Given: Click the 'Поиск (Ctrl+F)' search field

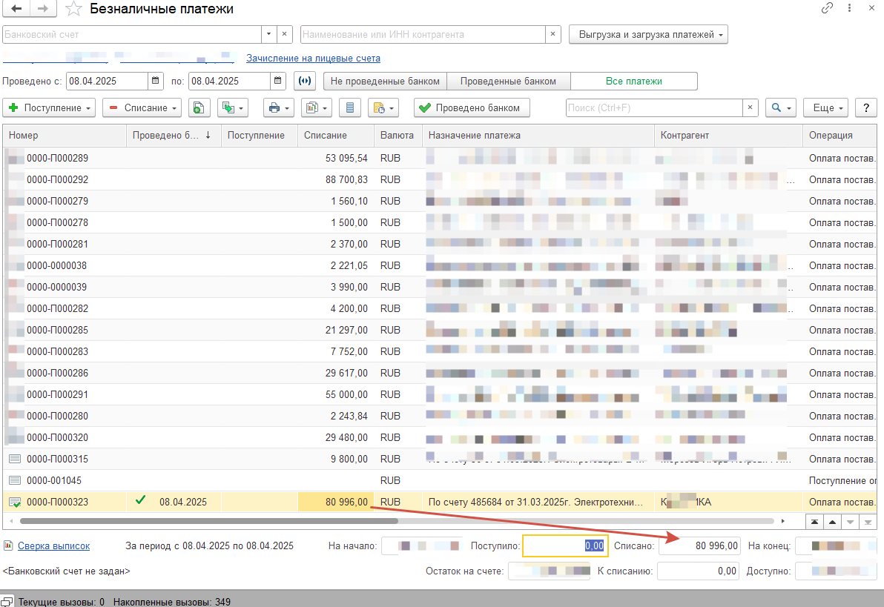Looking at the screenshot, I should [654, 107].
